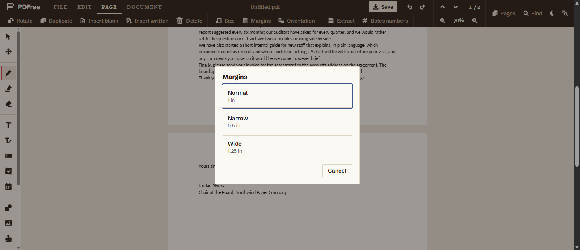This screenshot has height=250, width=580.
Task: Click the document vertical scrollbar
Action: tap(577, 127)
